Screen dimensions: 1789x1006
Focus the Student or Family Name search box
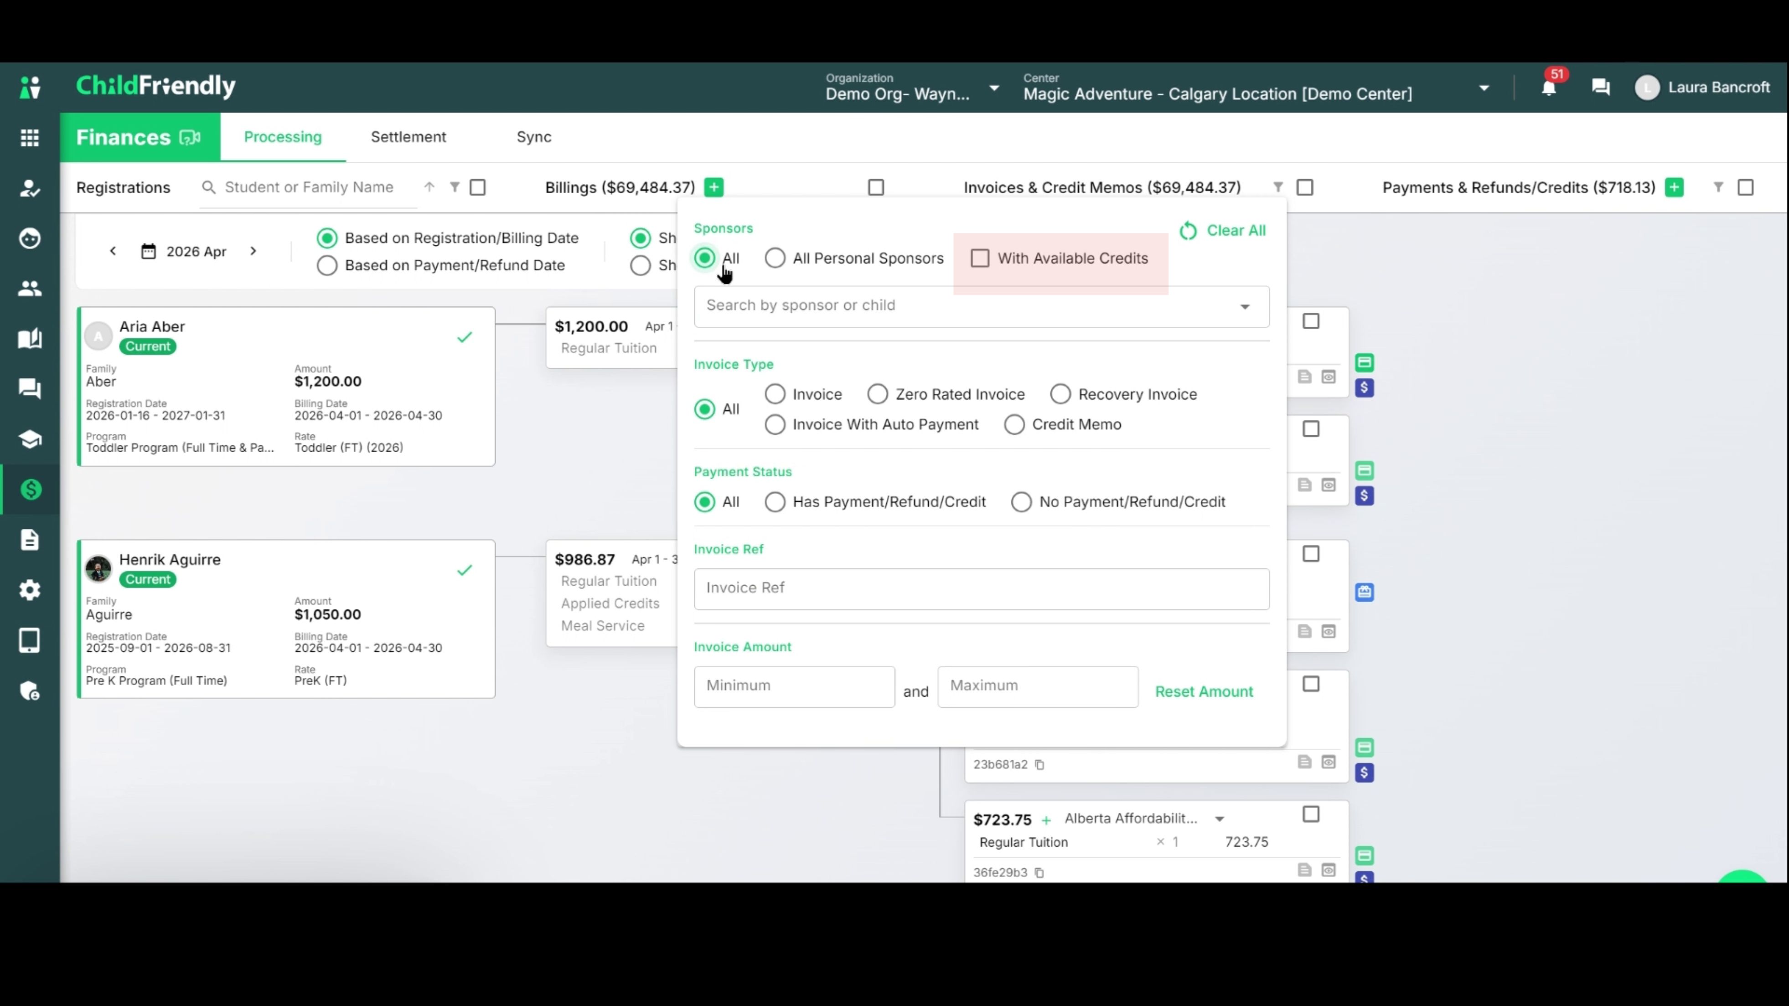pyautogui.click(x=309, y=187)
